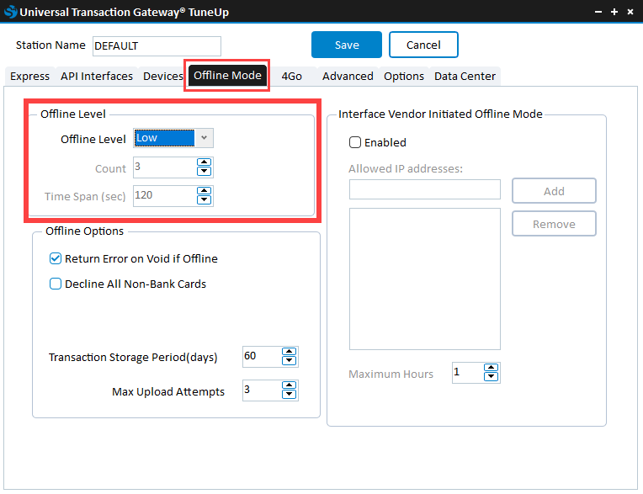Decrease Maximum Hours with down arrow
This screenshot has height=494, width=643.
point(491,377)
